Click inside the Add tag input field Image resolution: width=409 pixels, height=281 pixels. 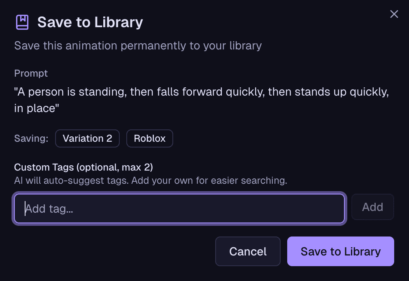coord(179,208)
